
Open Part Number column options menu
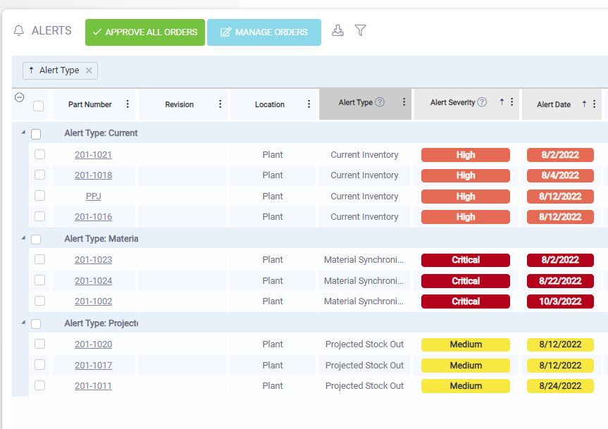(128, 104)
